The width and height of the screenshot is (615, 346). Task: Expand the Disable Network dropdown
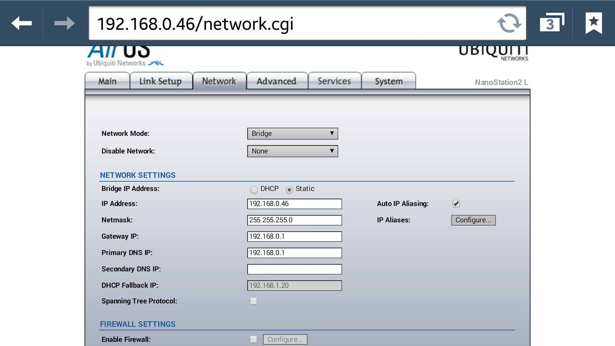(292, 151)
